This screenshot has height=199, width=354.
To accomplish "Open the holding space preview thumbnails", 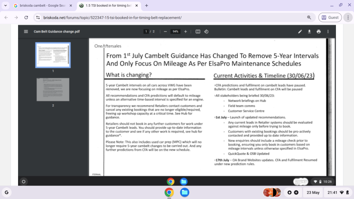I will (x=272, y=193).
